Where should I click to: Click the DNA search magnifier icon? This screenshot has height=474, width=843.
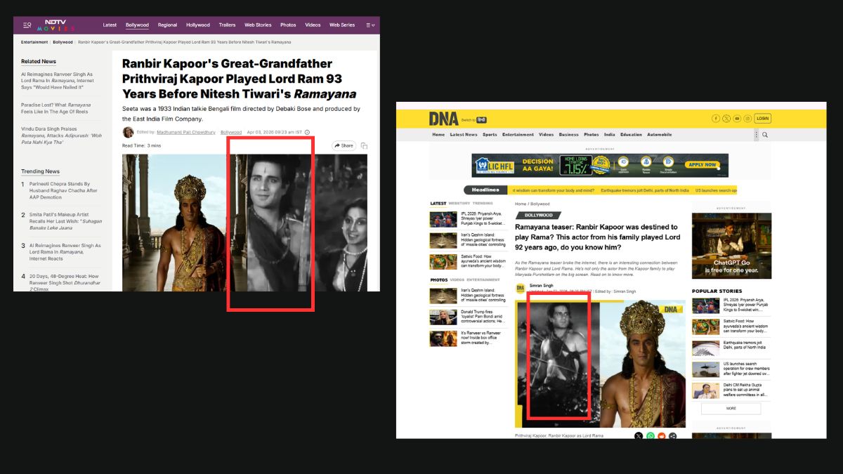click(765, 135)
